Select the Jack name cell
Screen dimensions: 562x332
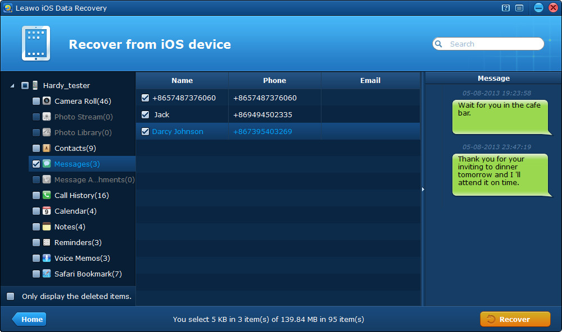click(x=162, y=114)
